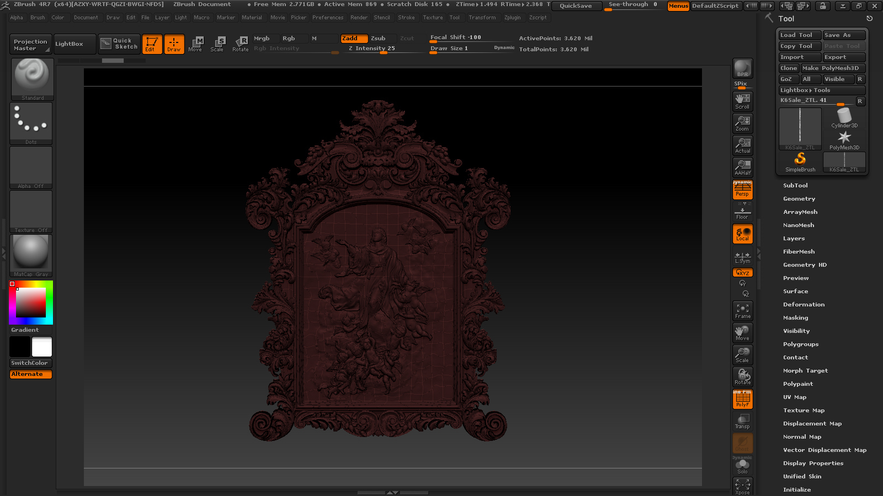
Task: Click the BPR render icon
Action: pos(742,68)
